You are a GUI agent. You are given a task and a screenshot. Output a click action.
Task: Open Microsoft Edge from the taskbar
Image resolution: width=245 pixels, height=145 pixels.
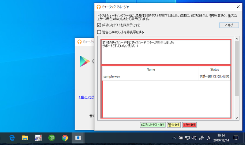[12, 138]
